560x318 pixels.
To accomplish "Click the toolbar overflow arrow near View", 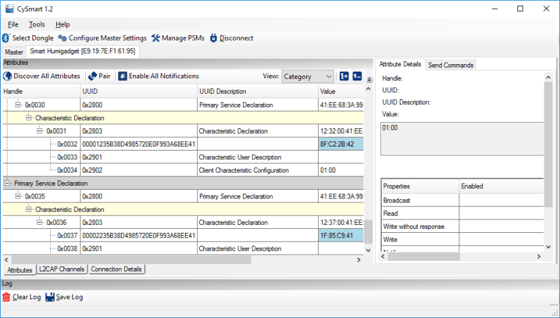I will tap(370, 80).
